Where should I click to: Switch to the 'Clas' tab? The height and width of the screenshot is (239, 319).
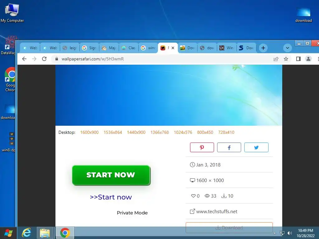pyautogui.click(x=129, y=48)
